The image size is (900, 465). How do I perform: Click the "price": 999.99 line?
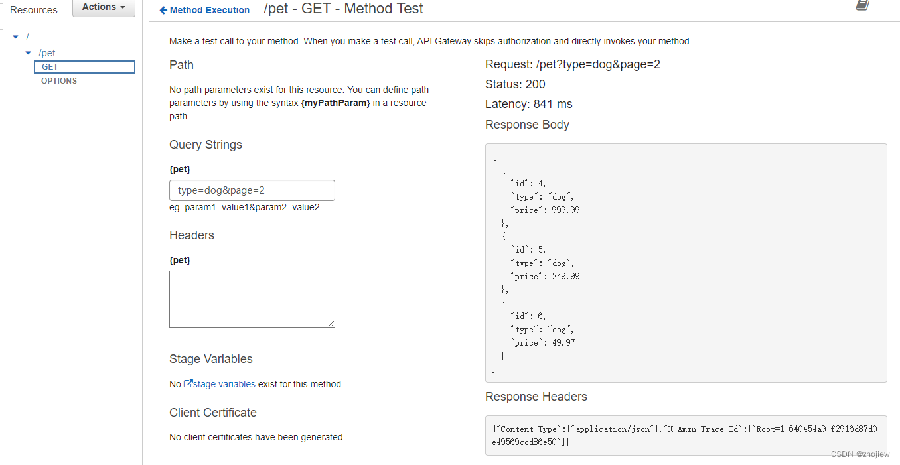click(545, 210)
